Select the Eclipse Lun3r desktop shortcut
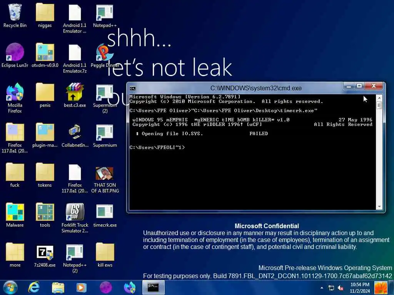 (x=15, y=55)
